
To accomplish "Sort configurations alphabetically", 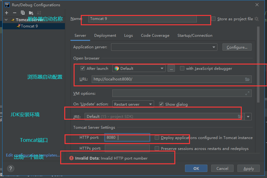I will [x=39, y=13].
